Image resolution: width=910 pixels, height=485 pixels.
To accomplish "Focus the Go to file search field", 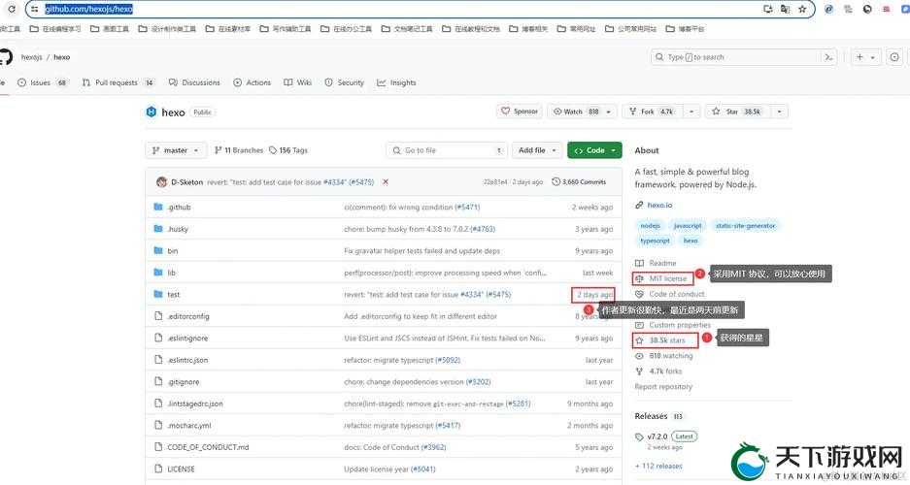I will (447, 150).
